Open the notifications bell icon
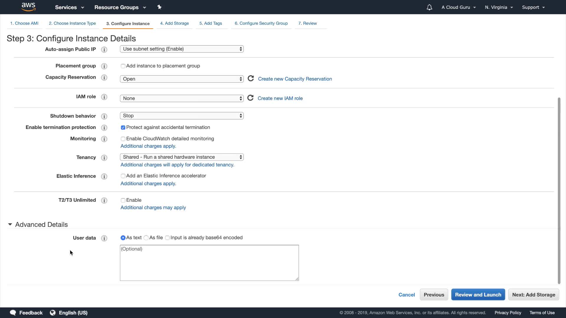566x318 pixels. point(429,7)
